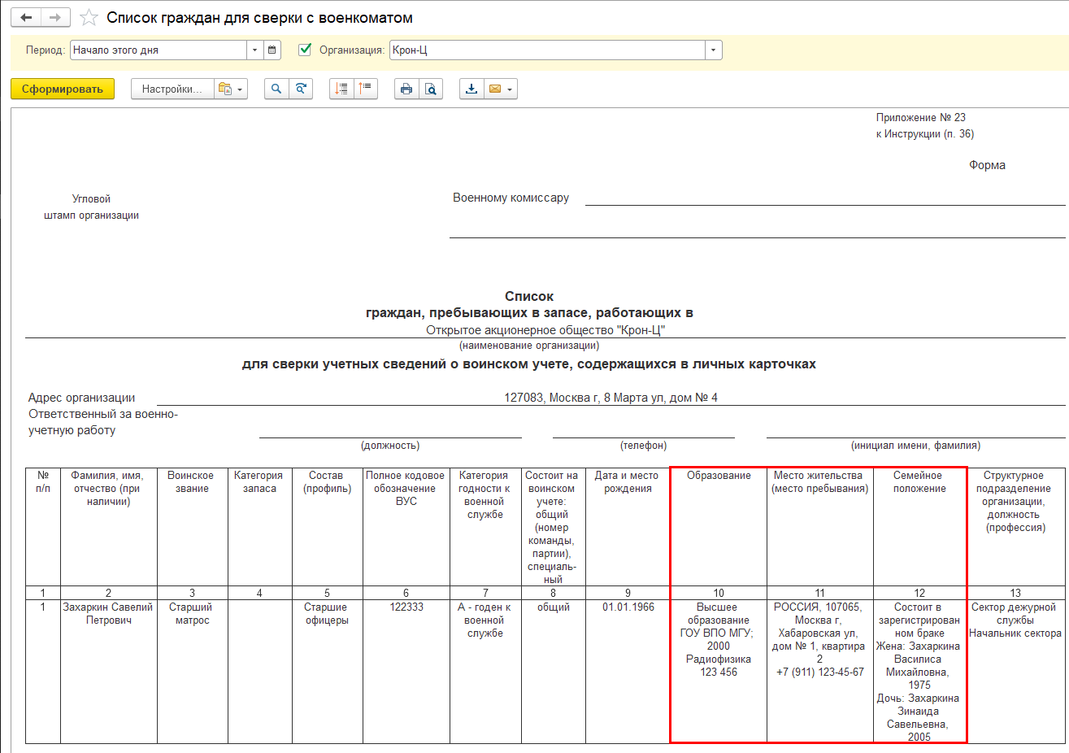1069x753 pixels.
Task: Expand all groups in the report
Action: 341,89
